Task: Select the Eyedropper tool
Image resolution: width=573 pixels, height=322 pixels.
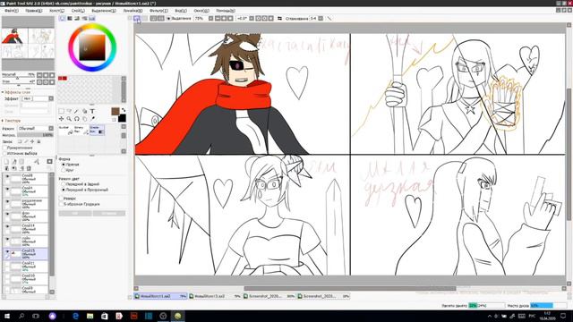Action: click(92, 119)
